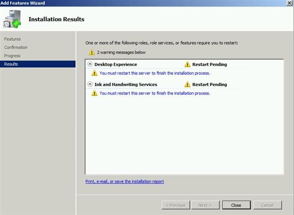Image resolution: width=294 pixels, height=215 pixels.
Task: Click warning icon under Desktop Experience restart message
Action: (94, 73)
